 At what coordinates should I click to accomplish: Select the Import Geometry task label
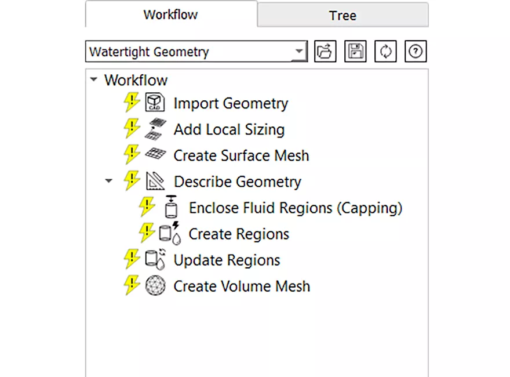coord(231,103)
